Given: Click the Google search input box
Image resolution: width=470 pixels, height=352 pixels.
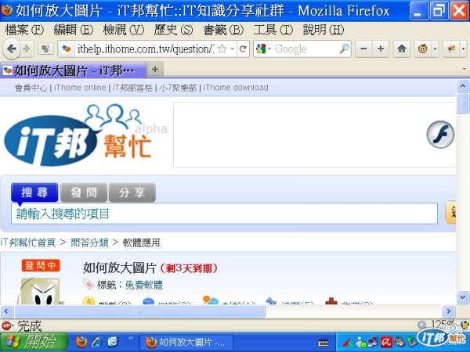Looking at the screenshot, I should 305,48.
